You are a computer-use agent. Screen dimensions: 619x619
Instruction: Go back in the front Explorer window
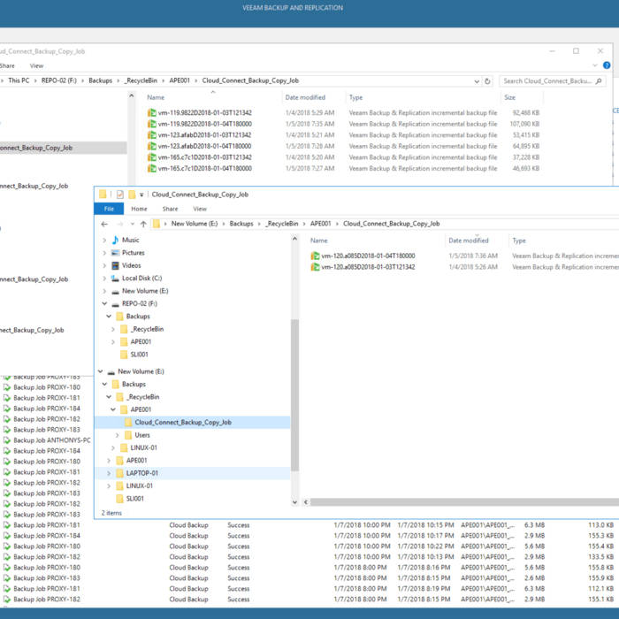coord(104,224)
